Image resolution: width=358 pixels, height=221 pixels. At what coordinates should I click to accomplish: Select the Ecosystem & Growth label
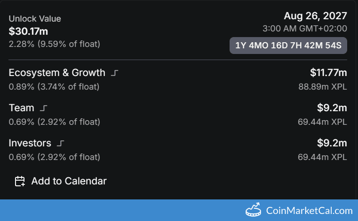coord(57,73)
